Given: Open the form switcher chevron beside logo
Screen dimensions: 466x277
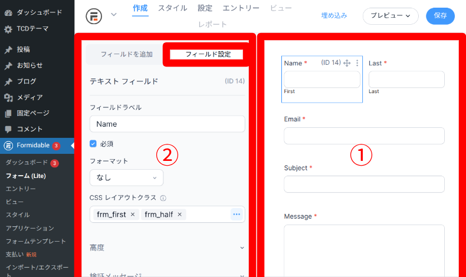Looking at the screenshot, I should tap(114, 15).
